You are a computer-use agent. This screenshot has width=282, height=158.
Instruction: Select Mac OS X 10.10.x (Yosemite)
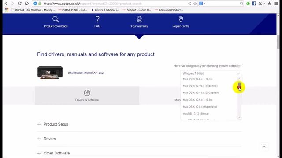(200, 86)
